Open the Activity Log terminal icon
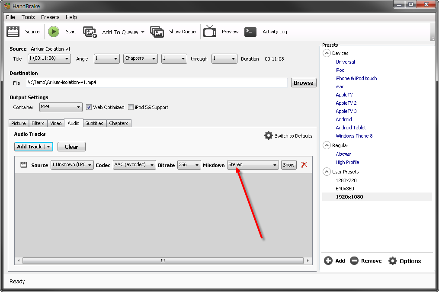The width and height of the screenshot is (439, 292). (x=250, y=32)
